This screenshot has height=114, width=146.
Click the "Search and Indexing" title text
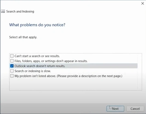tap(20, 12)
